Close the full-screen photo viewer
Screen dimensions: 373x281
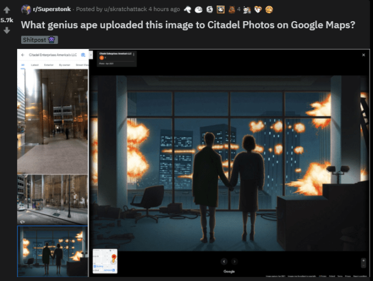click(x=364, y=55)
